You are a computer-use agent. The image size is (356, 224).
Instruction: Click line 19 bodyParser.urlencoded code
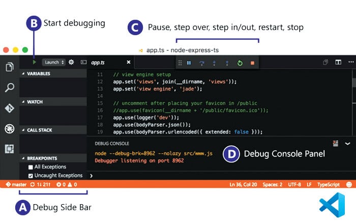pos(188,132)
